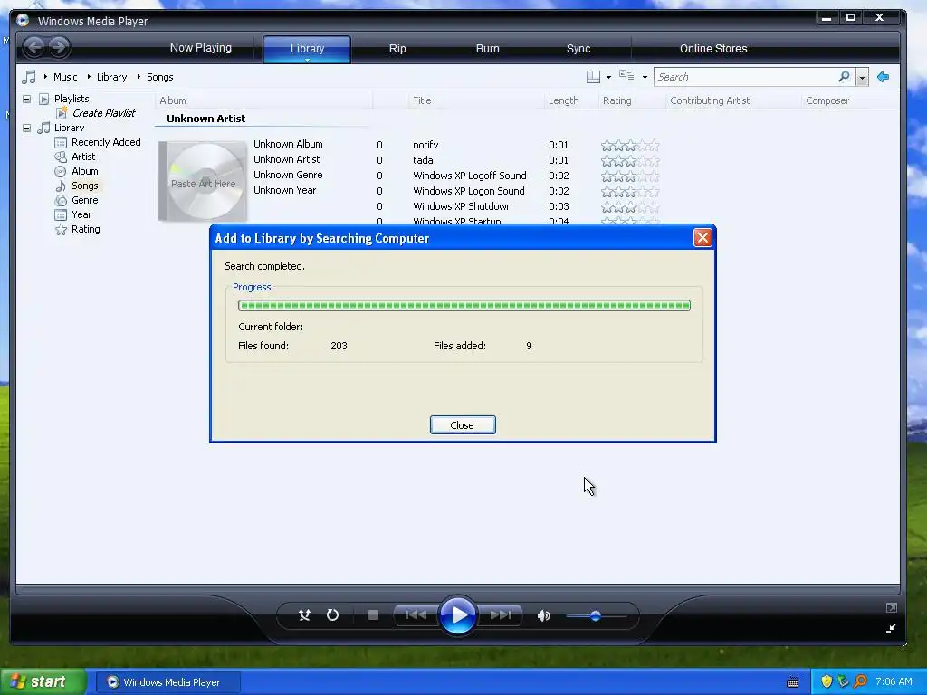Click the Close button in dialog

point(463,425)
